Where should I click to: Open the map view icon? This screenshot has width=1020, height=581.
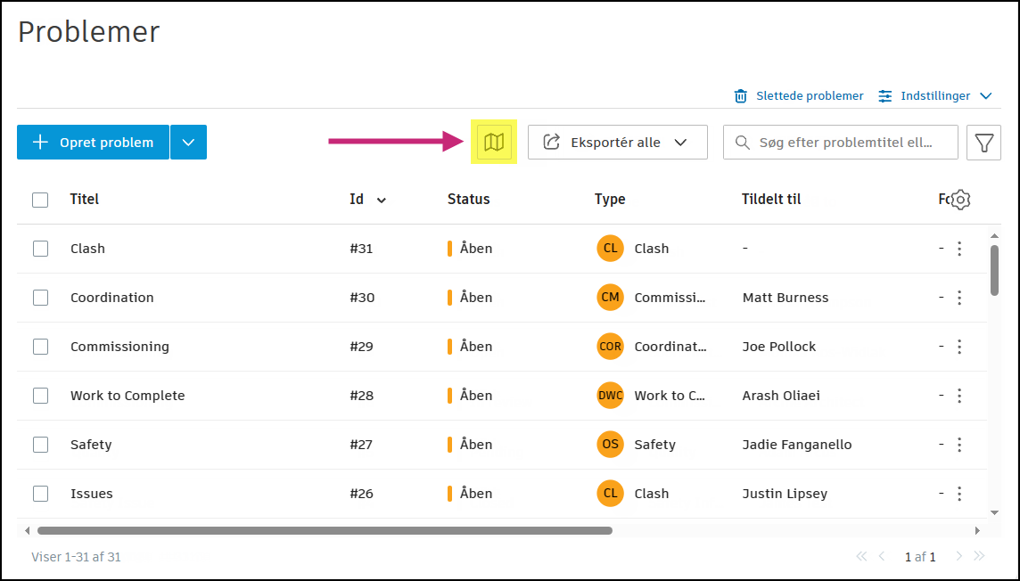(494, 142)
